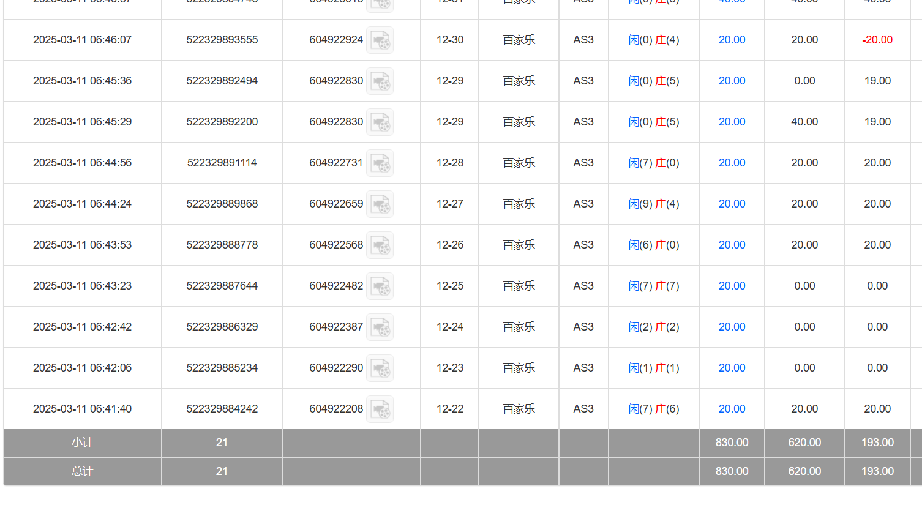The width and height of the screenshot is (922, 516).
Task: Open the 闲(7) 庄(7) result in round 12-25
Action: pyautogui.click(x=653, y=286)
